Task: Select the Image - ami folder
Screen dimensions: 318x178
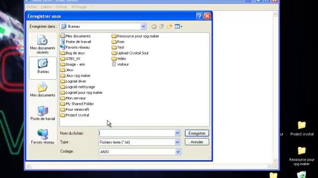Action: [73, 64]
